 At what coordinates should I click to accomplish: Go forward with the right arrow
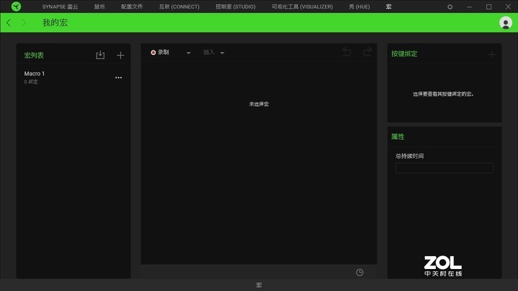point(24,23)
